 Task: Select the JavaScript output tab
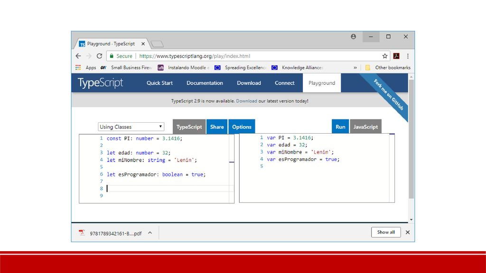click(x=366, y=127)
